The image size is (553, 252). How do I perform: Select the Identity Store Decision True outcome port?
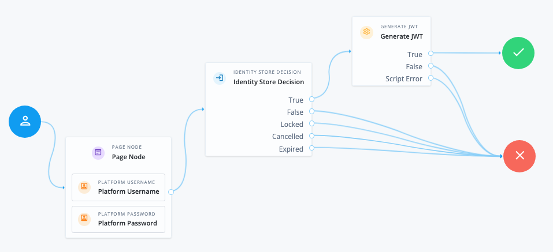tap(311, 100)
